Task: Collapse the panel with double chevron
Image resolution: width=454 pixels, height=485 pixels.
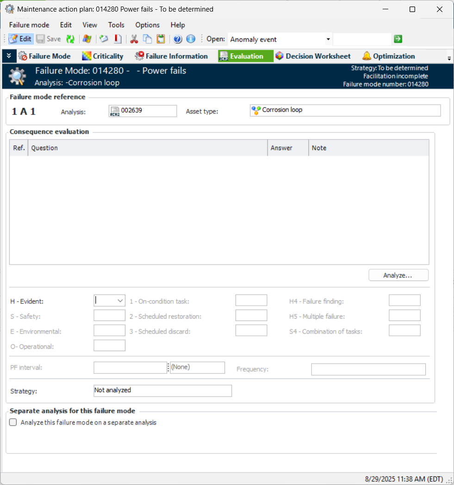Action: tap(9, 56)
